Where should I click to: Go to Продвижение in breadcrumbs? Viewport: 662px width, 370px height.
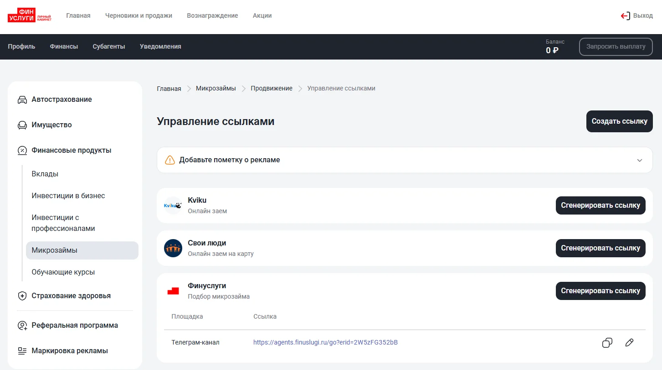coord(272,88)
